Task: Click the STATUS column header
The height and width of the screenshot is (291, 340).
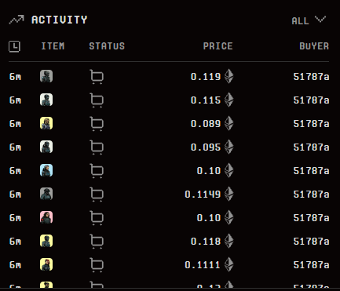Action: [x=107, y=46]
